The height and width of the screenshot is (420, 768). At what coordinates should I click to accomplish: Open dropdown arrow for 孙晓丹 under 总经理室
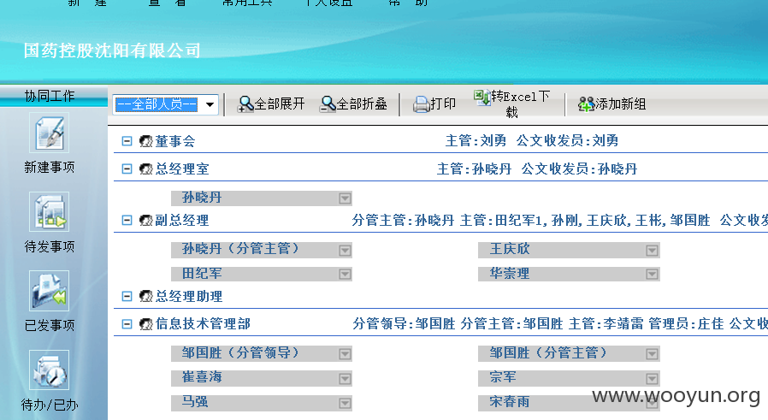pos(345,198)
